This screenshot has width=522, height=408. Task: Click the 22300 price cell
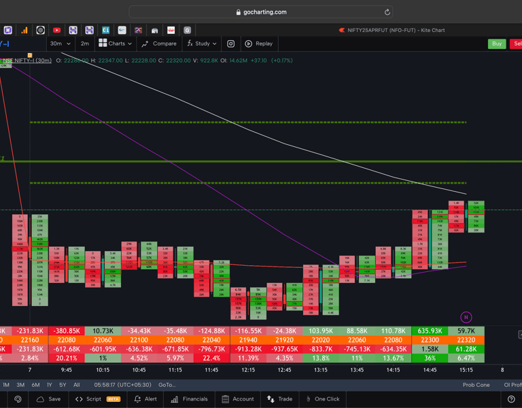430,340
